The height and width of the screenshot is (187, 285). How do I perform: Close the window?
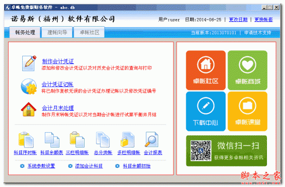pyautogui.click(x=276, y=8)
